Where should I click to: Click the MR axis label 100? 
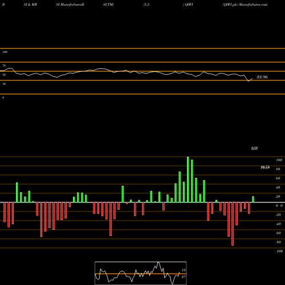point(279,160)
